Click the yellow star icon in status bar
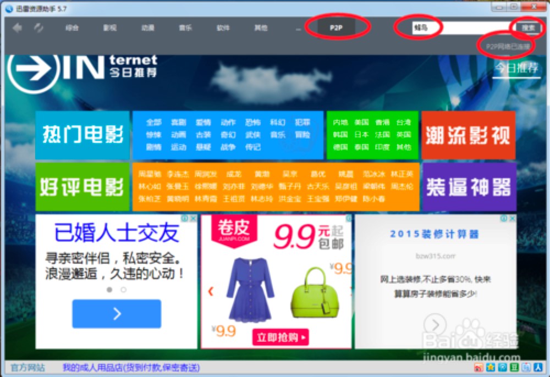The image size is (550, 377). point(491,367)
